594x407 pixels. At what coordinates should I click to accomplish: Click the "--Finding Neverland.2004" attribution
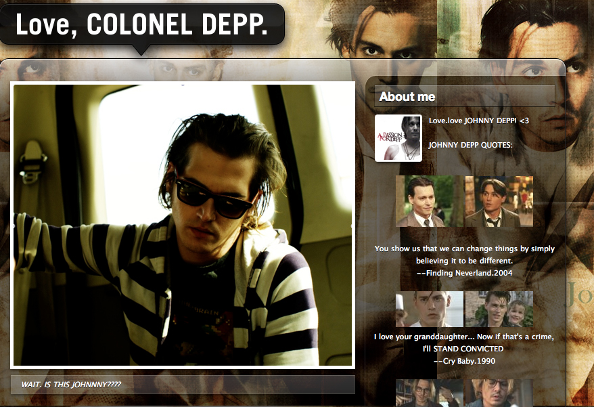pyautogui.click(x=464, y=273)
